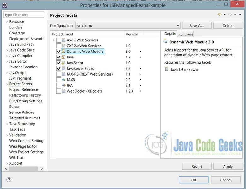Open JAXB version dropdown arrow

[x=141, y=80]
